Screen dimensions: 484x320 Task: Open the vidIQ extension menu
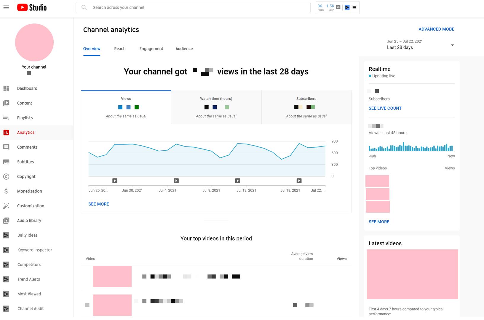tap(354, 7)
